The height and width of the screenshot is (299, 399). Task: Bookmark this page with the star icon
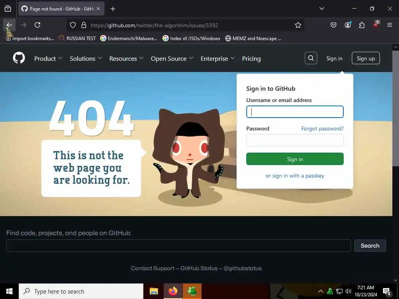click(298, 25)
